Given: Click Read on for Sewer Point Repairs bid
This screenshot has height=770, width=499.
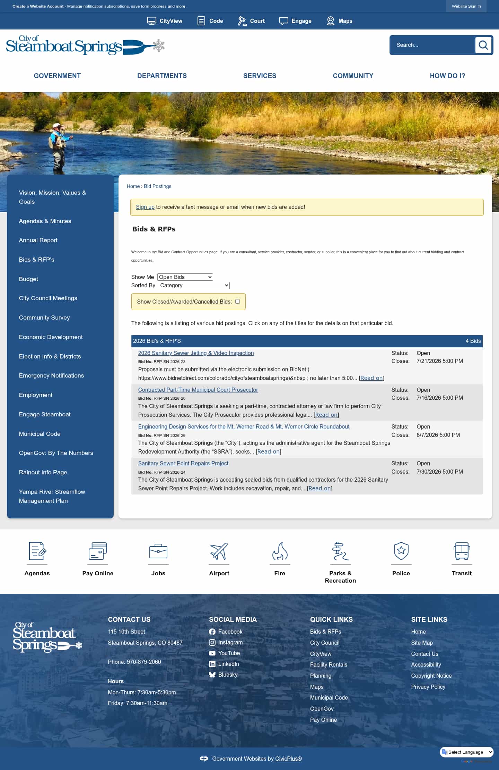Looking at the screenshot, I should (319, 488).
